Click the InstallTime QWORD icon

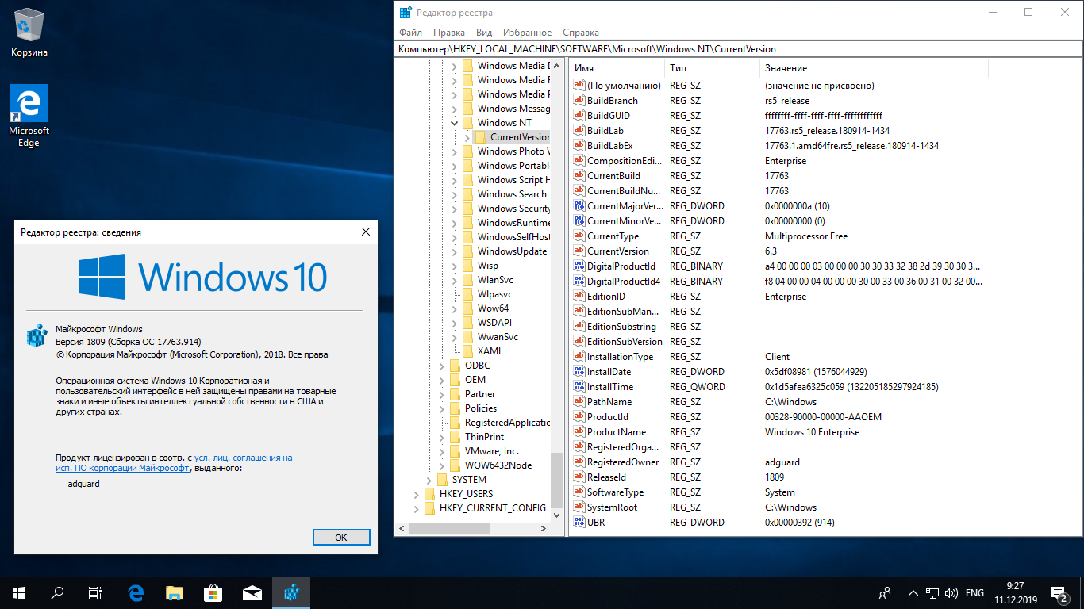point(579,387)
